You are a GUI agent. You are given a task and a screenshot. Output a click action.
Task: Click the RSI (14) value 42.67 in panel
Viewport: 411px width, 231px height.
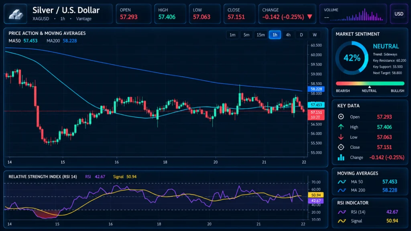click(x=392, y=212)
